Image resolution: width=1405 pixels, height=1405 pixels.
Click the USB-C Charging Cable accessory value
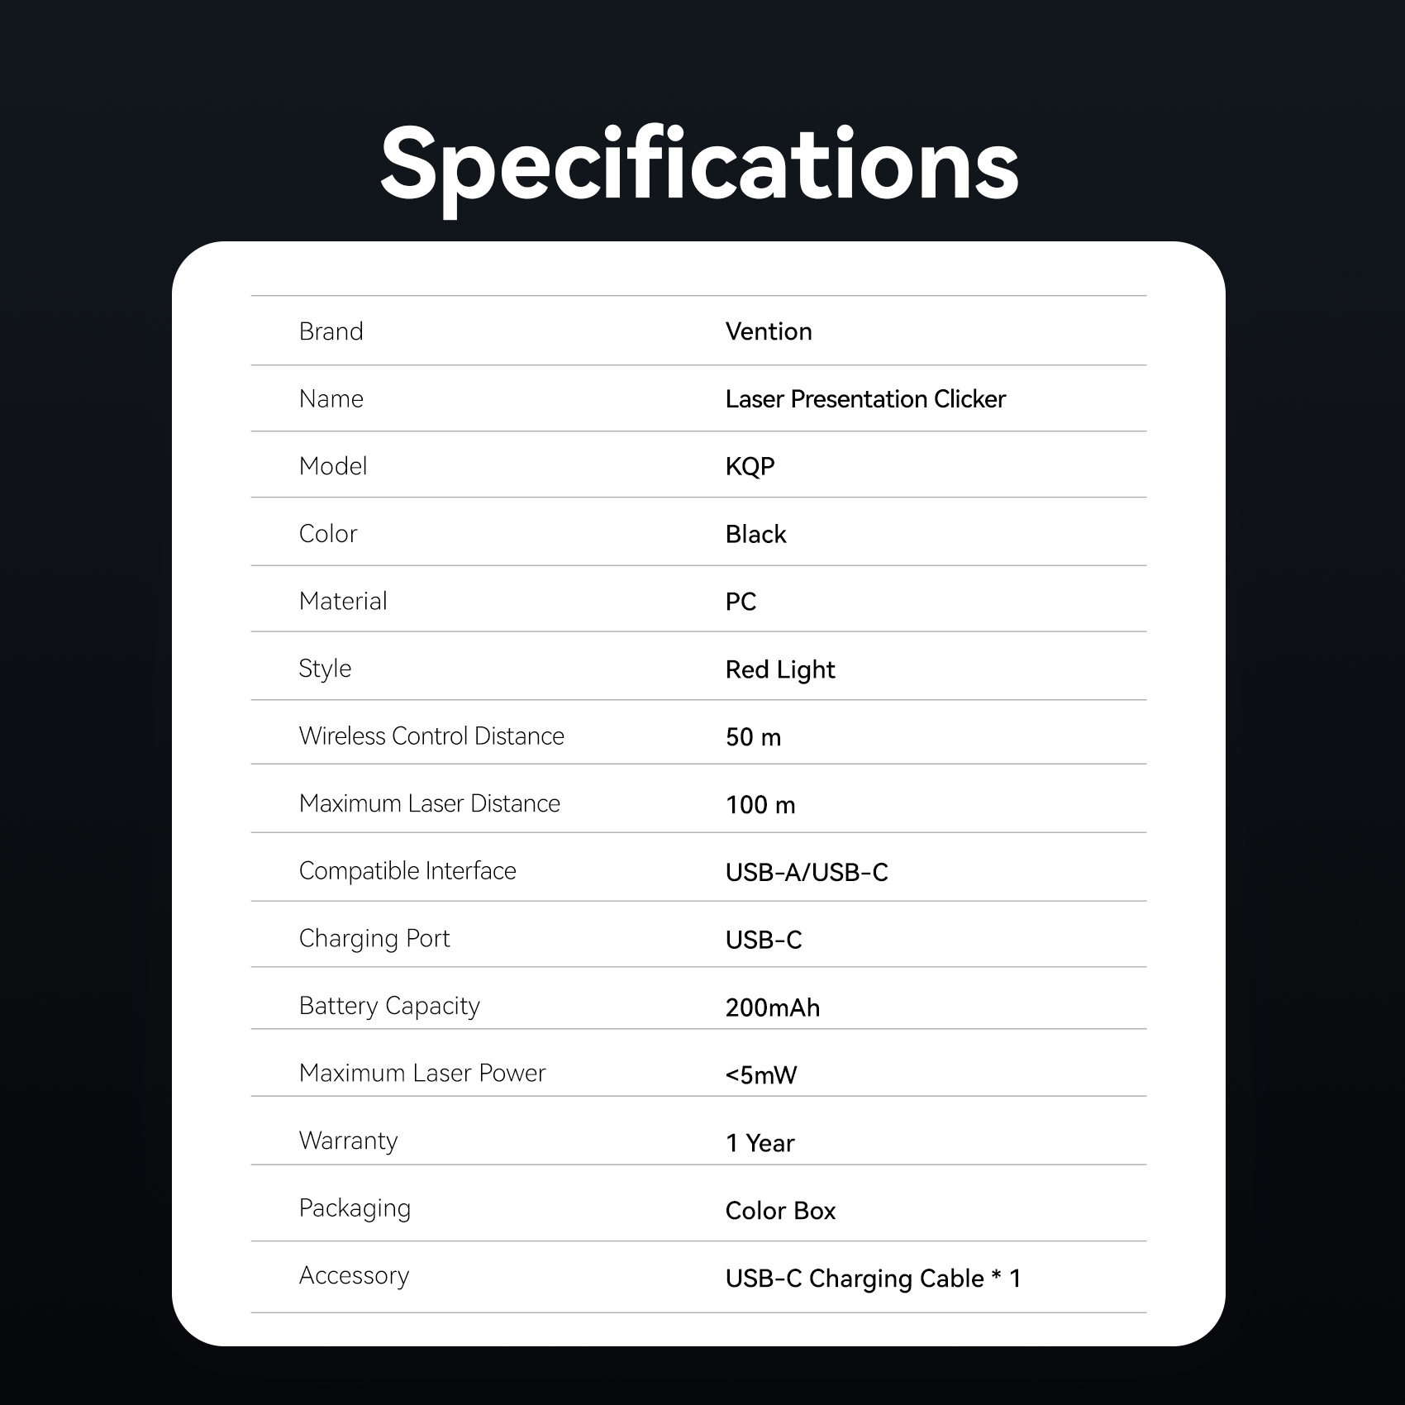point(873,1279)
